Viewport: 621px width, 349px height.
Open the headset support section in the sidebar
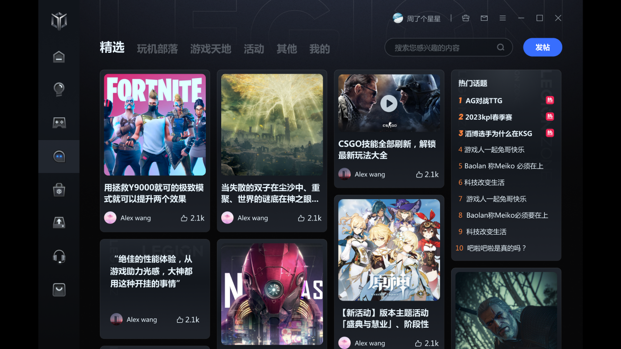59,256
